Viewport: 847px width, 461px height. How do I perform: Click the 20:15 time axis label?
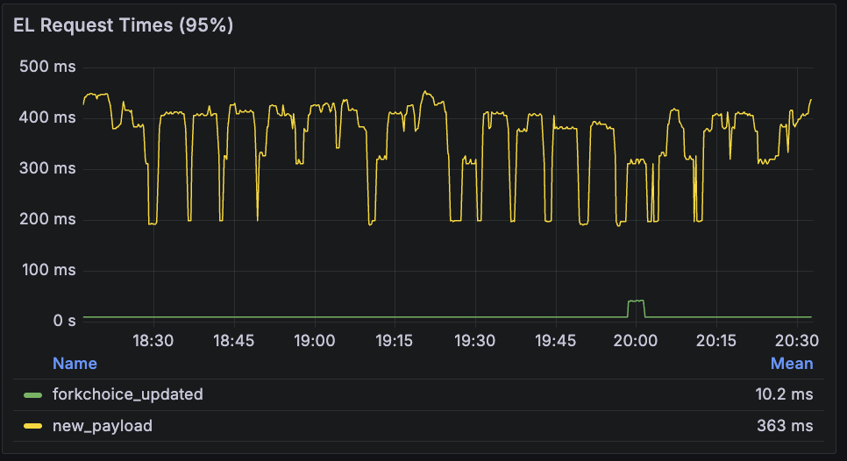click(716, 340)
